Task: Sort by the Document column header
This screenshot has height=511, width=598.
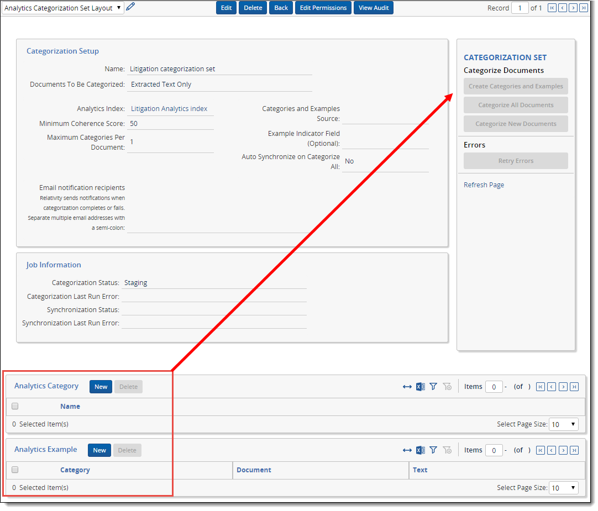Action: point(254,470)
